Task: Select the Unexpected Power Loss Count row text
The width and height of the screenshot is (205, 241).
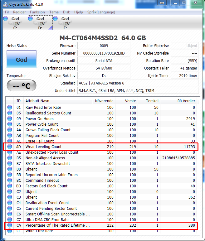Action: (52, 152)
